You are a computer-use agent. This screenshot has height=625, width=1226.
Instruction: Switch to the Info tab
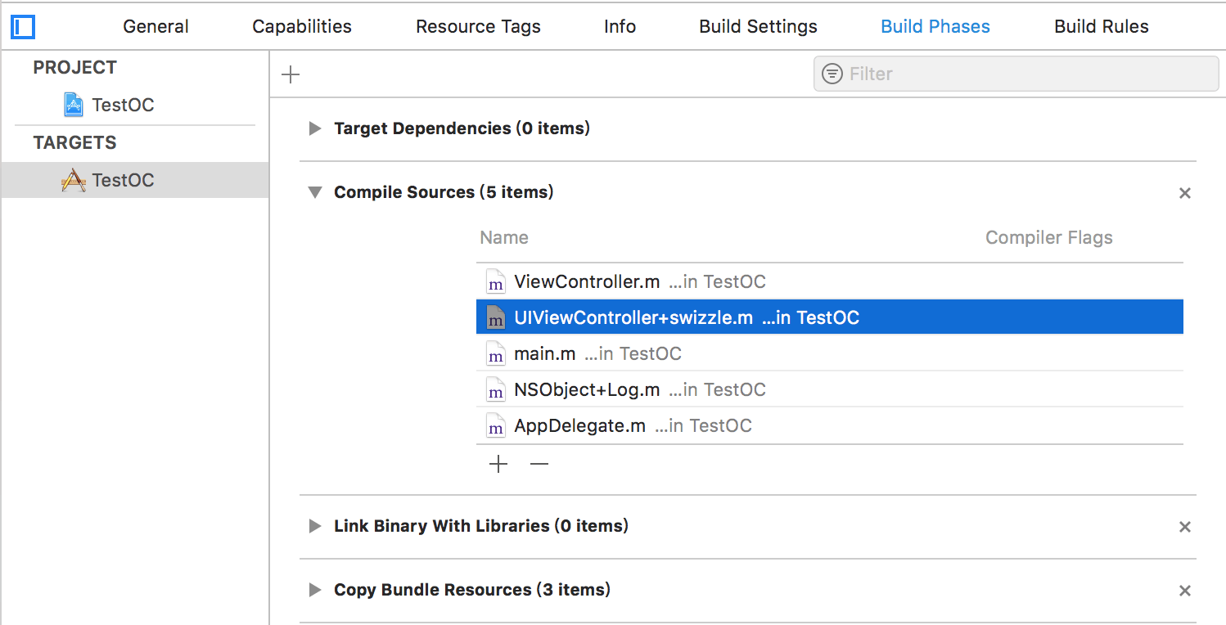(x=620, y=26)
